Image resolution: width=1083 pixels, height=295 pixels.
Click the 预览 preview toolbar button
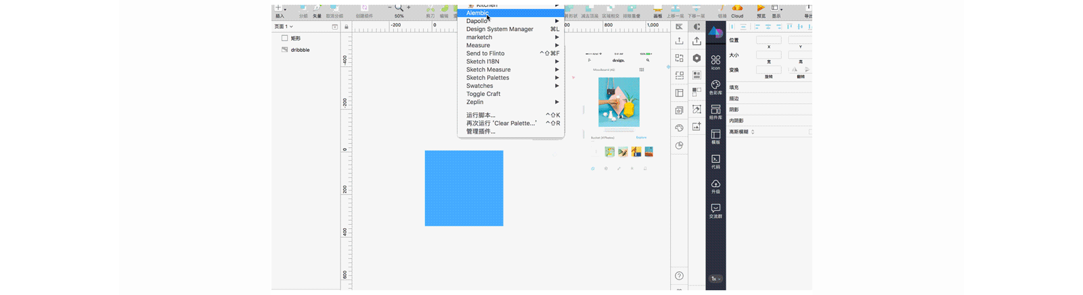761,11
